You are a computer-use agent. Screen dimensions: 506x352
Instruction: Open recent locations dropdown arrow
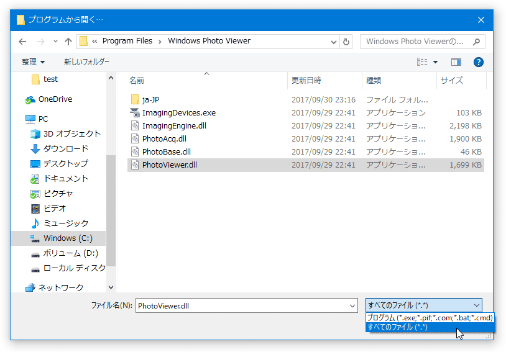[x=55, y=42]
